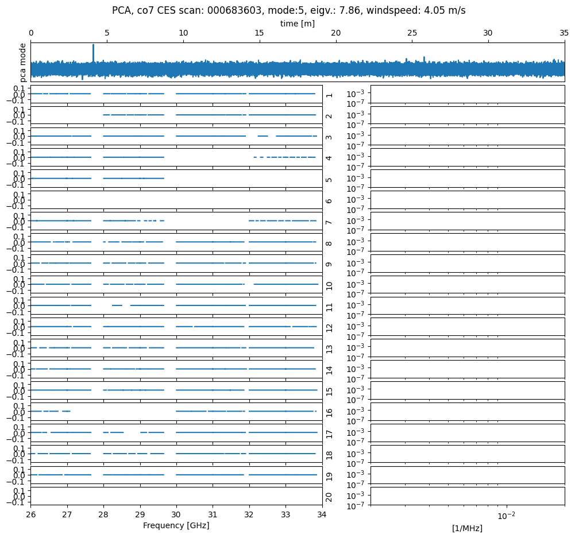
Task: Click the row number label 1 beside the first panel
Action: pos(329,94)
